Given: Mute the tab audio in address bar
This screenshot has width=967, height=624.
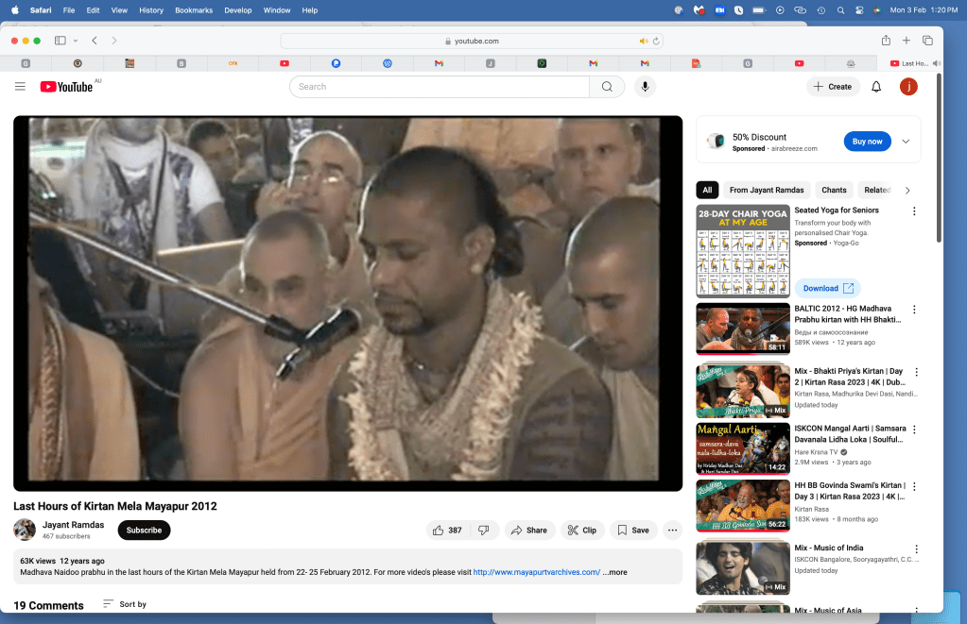Looking at the screenshot, I should point(644,42).
